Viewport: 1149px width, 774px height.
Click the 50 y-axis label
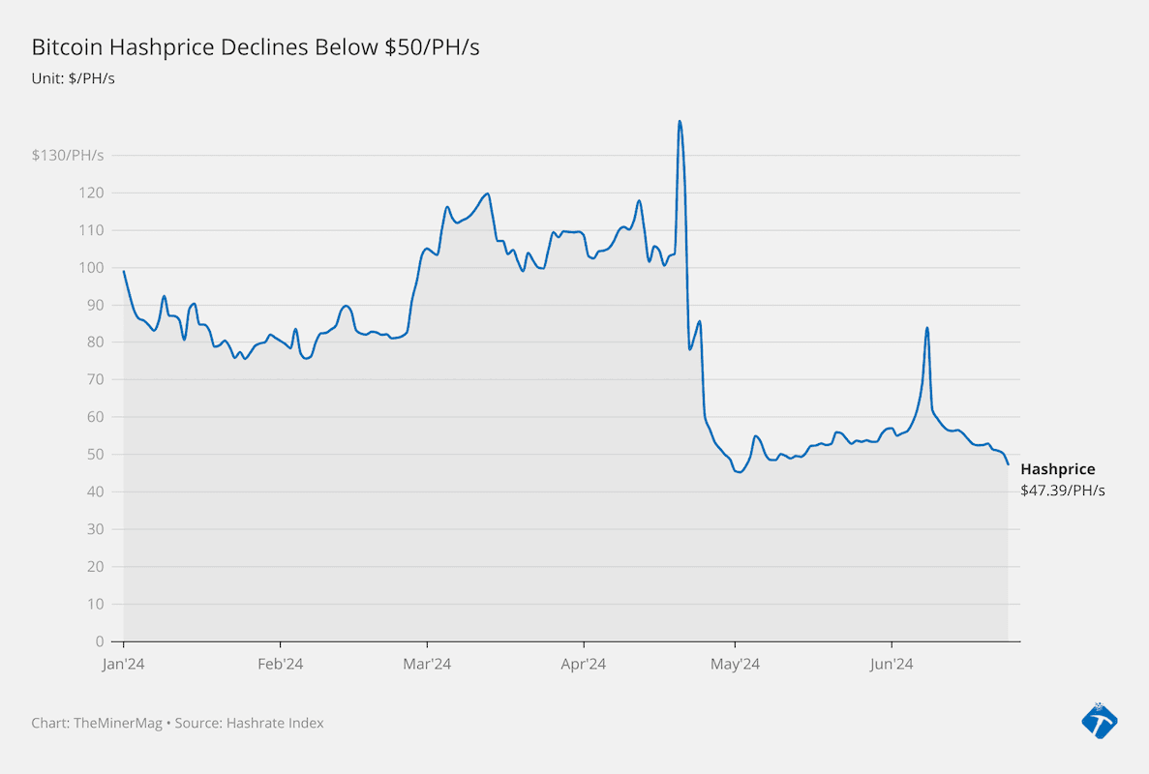pyautogui.click(x=95, y=454)
